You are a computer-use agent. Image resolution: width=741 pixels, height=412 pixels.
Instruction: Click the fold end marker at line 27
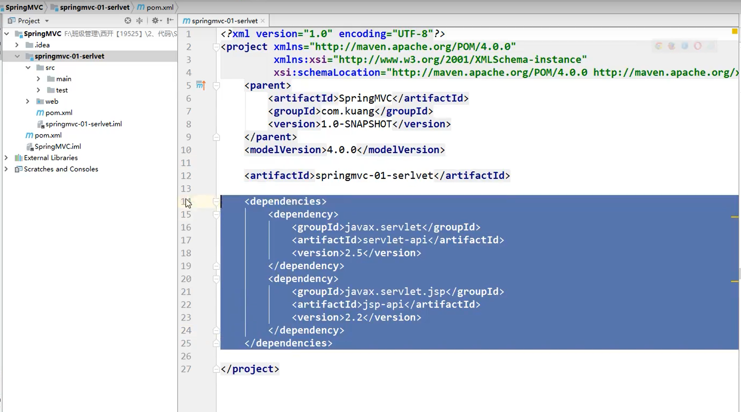(x=216, y=369)
